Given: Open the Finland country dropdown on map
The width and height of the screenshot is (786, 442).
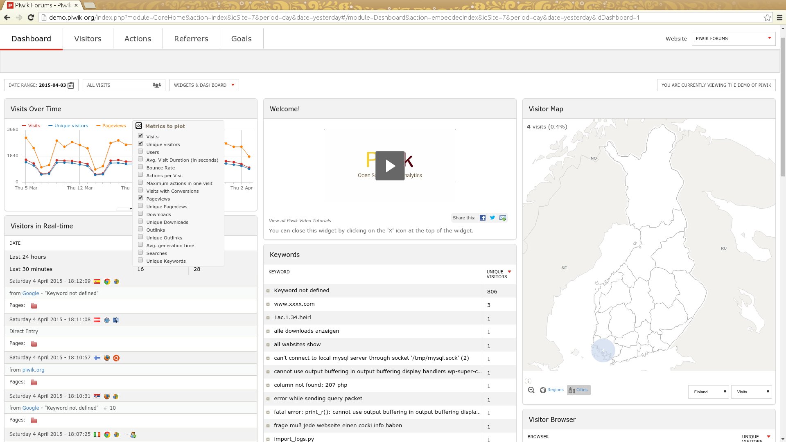Looking at the screenshot, I should coord(708,392).
